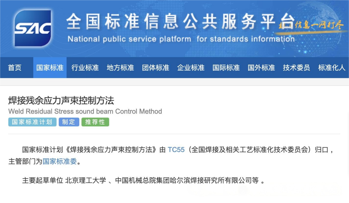This screenshot has height=203, width=349.
Task: Switch to 国外标准 section
Action: pos(261,68)
